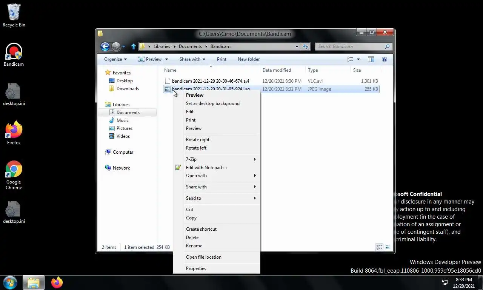
Task: Open Explorer help with the question mark icon
Action: (385, 59)
